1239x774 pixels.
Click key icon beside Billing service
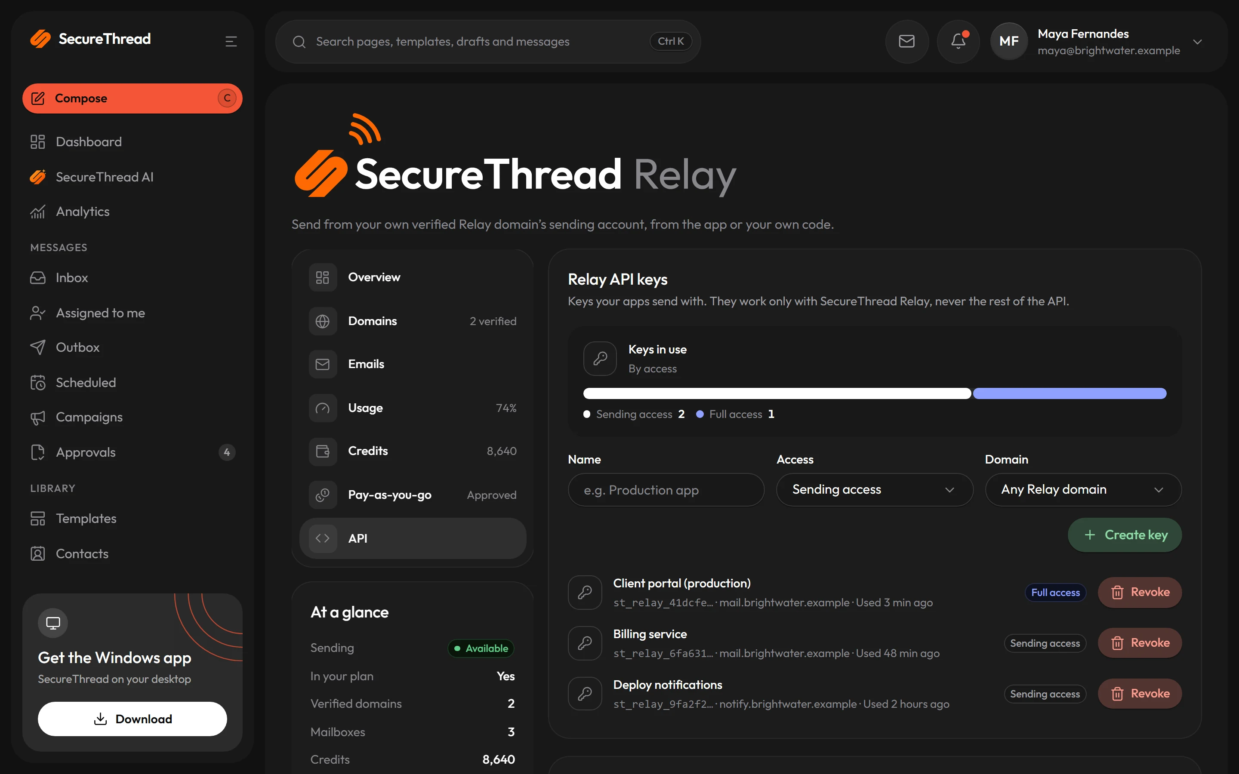click(585, 643)
